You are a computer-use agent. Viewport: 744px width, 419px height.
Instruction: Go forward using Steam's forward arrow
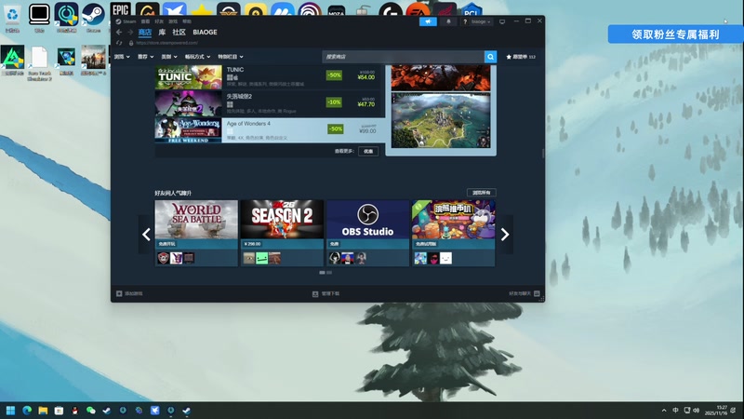pyautogui.click(x=130, y=33)
